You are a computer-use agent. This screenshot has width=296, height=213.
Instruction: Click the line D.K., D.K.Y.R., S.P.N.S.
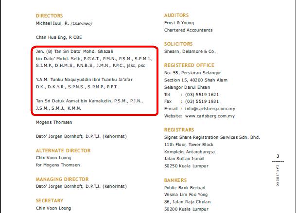click(x=77, y=87)
